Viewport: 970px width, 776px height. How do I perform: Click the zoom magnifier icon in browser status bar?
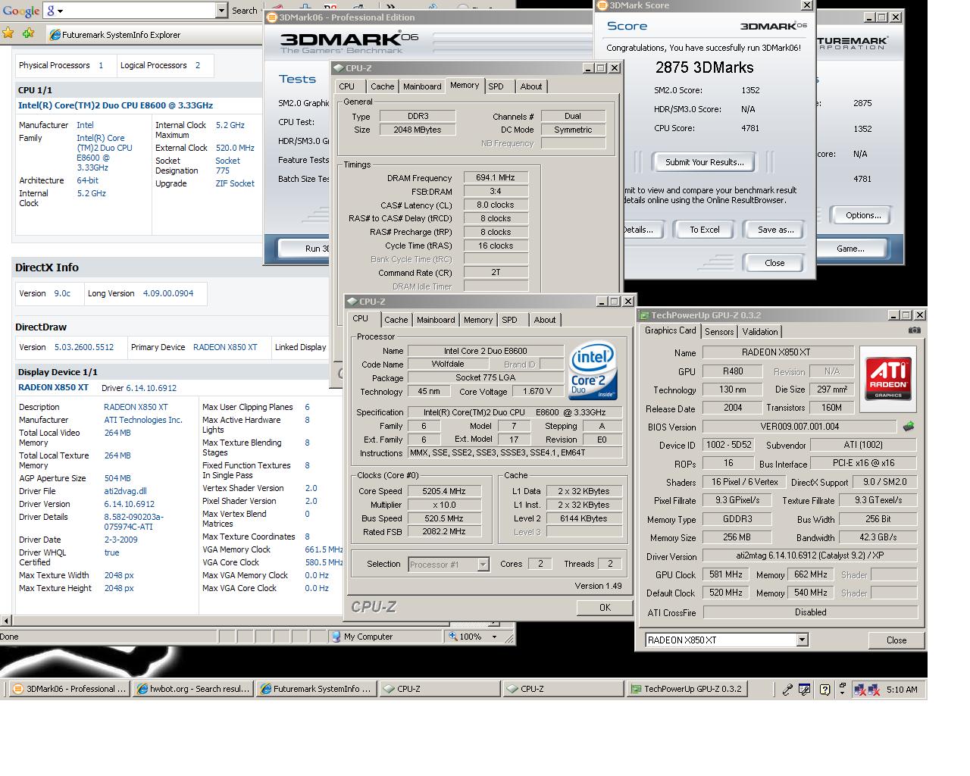click(x=453, y=637)
